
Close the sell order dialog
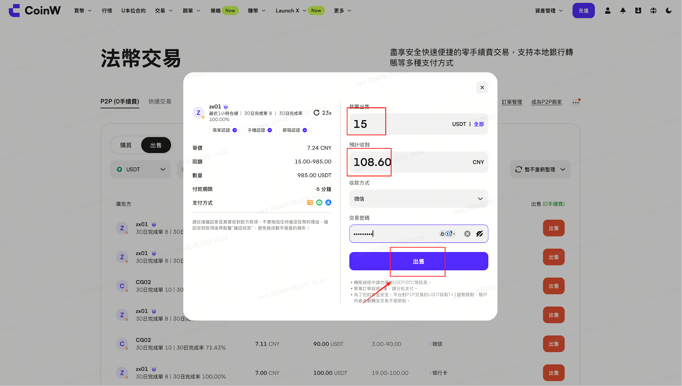482,88
